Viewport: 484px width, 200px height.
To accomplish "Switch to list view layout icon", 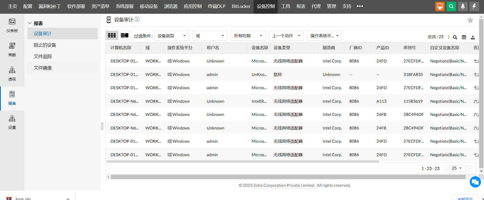I will coord(125,35).
